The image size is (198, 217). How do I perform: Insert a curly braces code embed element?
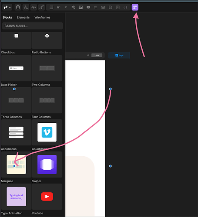point(125,7)
